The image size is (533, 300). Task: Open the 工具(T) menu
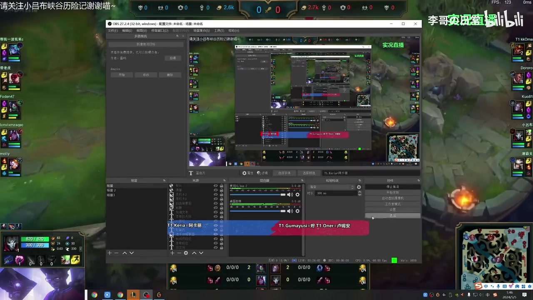click(219, 30)
